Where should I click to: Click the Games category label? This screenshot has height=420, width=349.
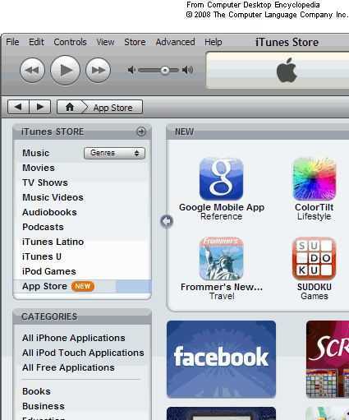(x=315, y=296)
